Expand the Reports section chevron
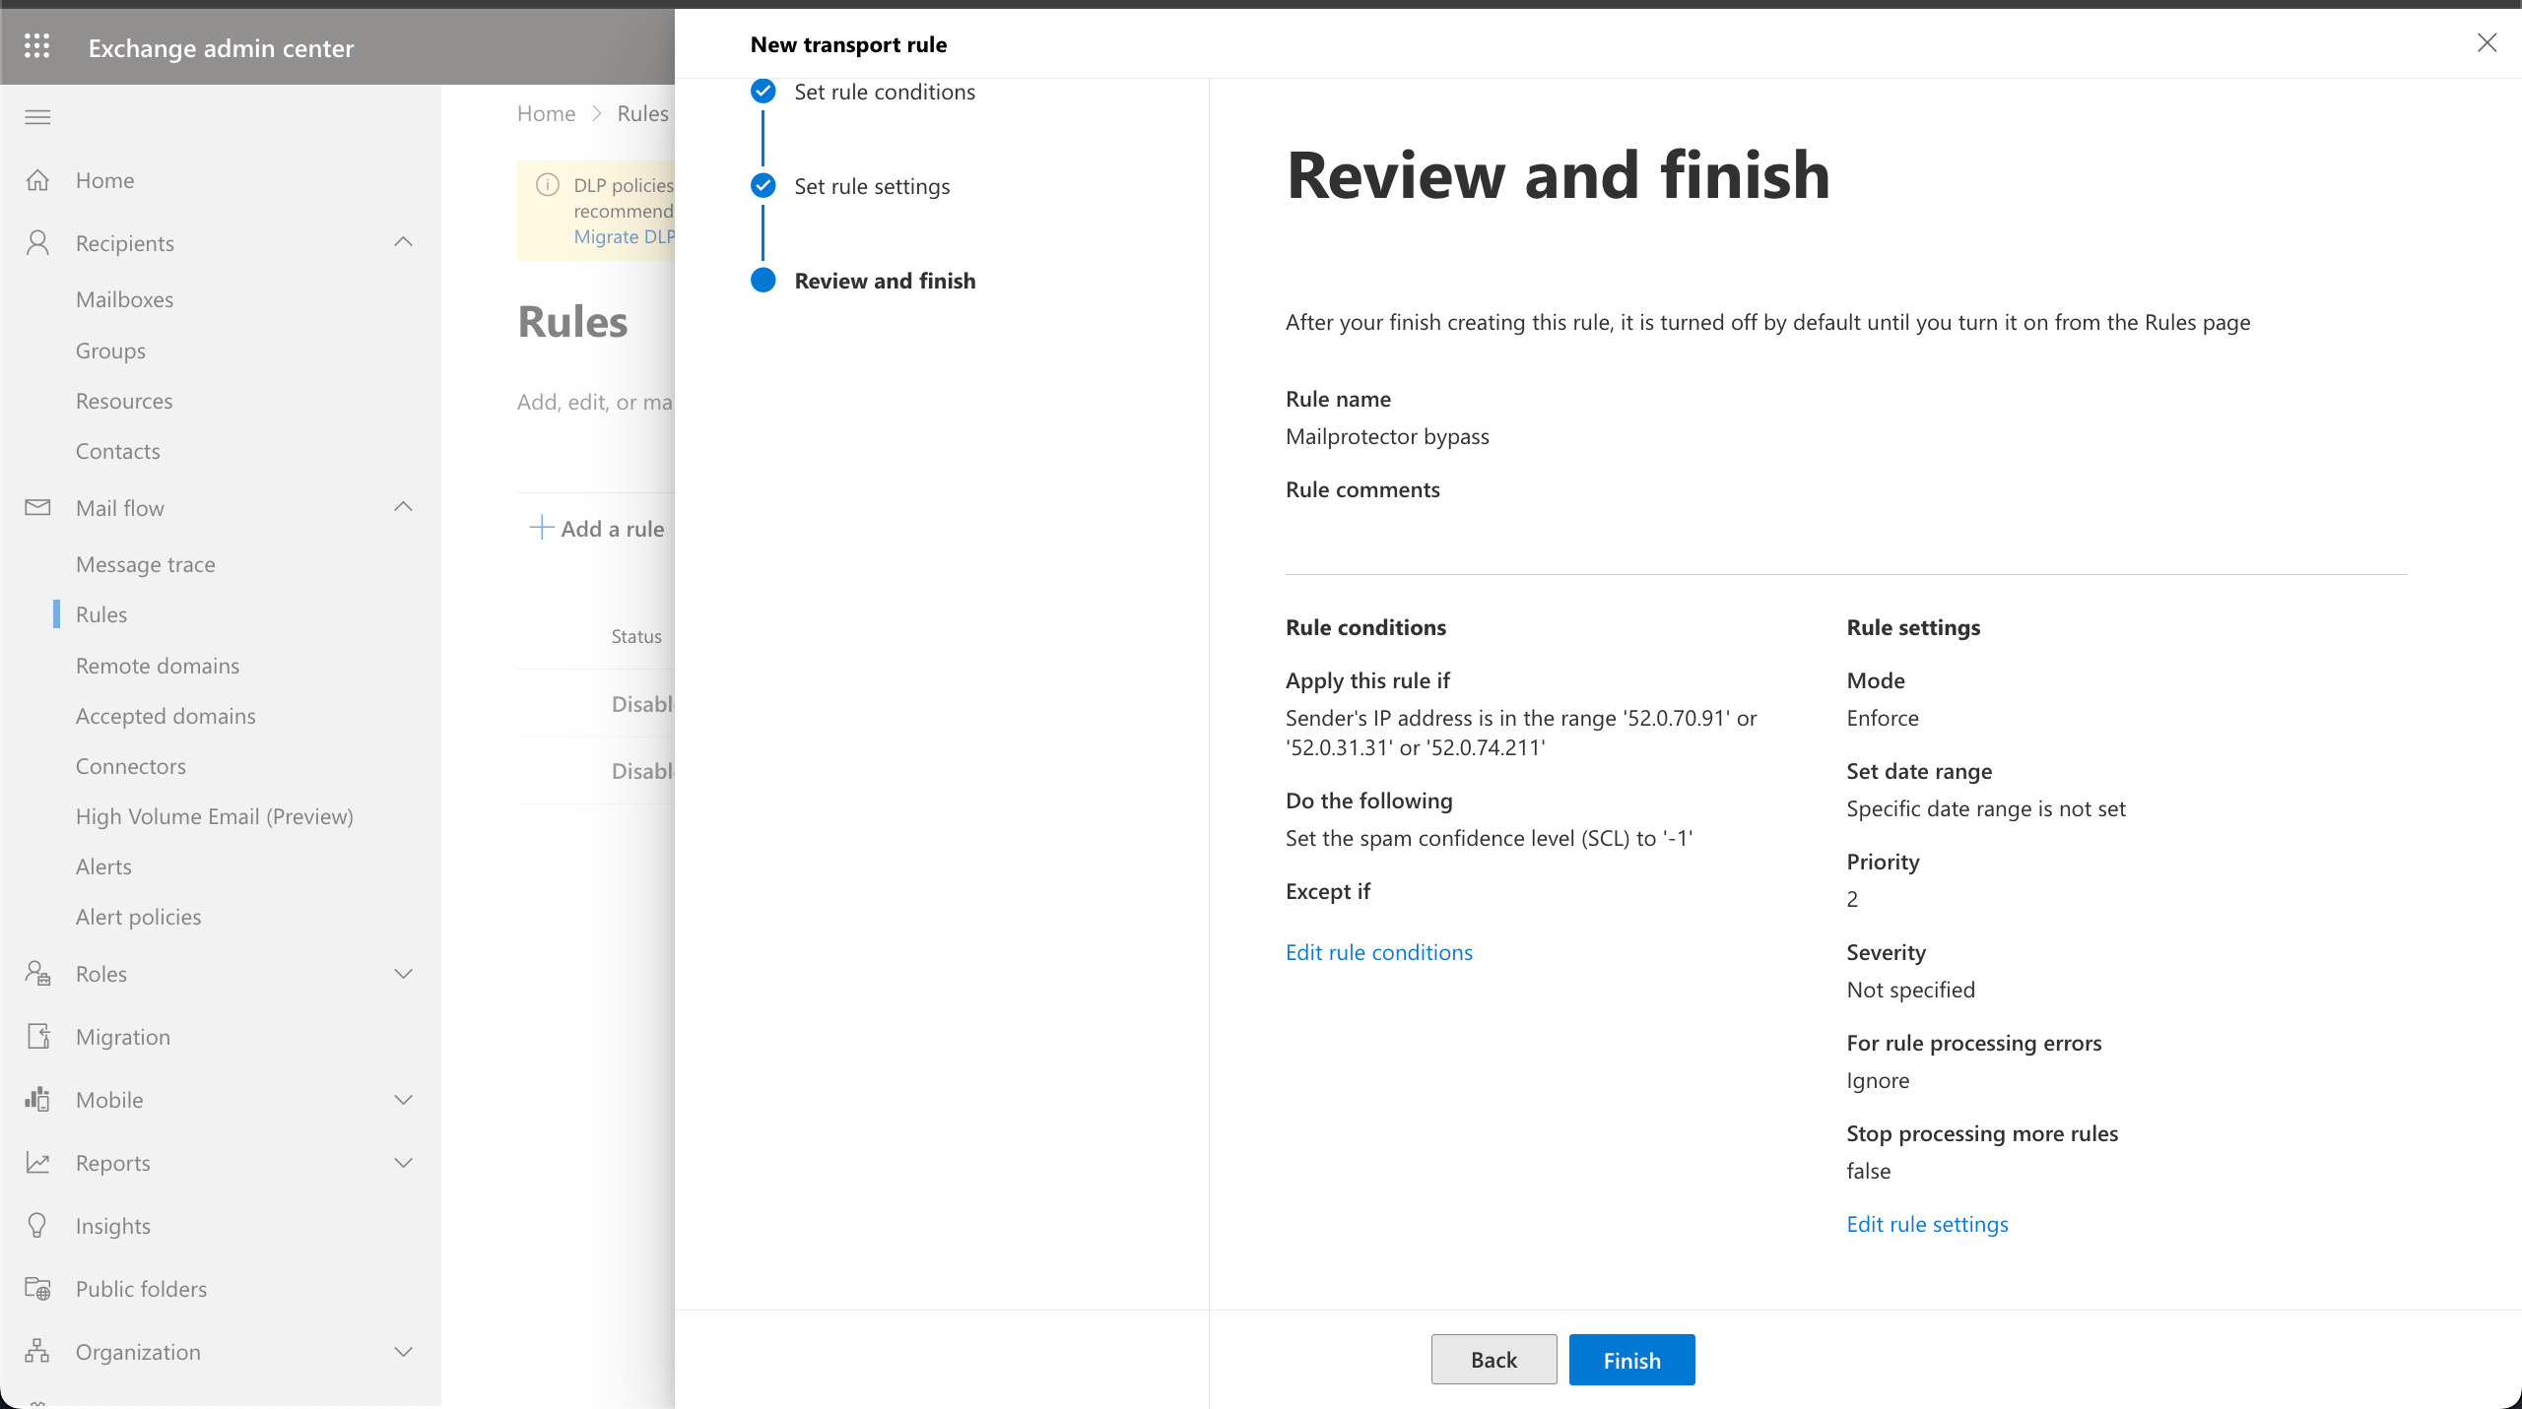The height and width of the screenshot is (1409, 2522). 403,1163
